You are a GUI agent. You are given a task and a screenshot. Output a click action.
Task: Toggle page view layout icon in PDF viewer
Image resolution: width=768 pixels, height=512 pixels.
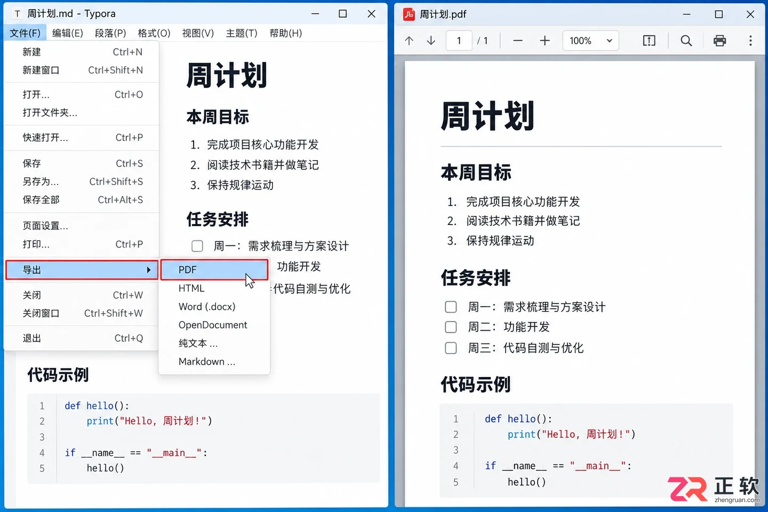(x=649, y=41)
